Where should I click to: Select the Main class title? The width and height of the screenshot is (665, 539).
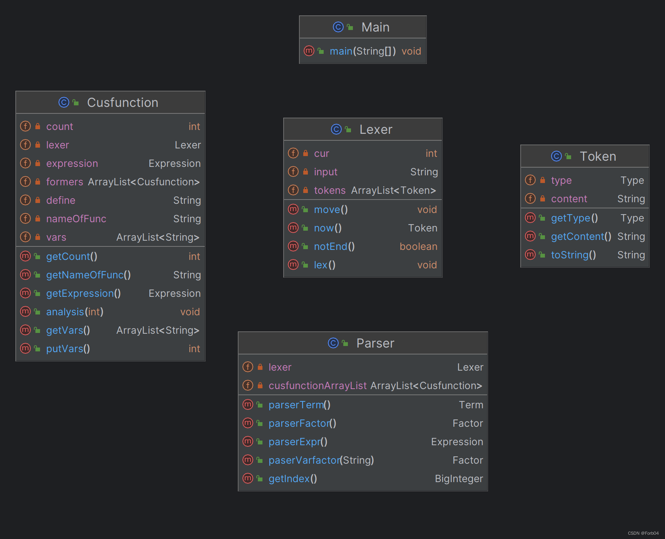pos(376,27)
